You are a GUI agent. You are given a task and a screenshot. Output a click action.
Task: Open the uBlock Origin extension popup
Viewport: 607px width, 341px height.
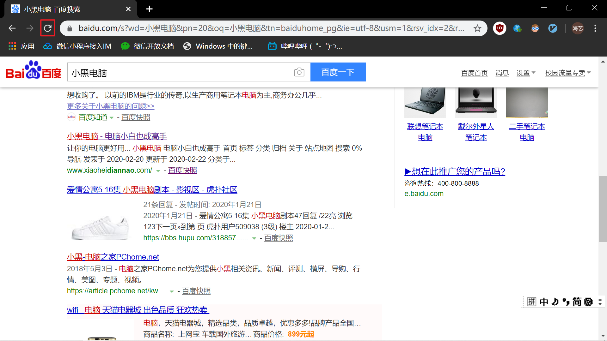pos(500,28)
